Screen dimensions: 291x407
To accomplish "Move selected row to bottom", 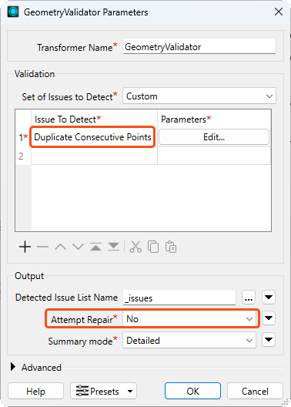I will click(x=113, y=247).
